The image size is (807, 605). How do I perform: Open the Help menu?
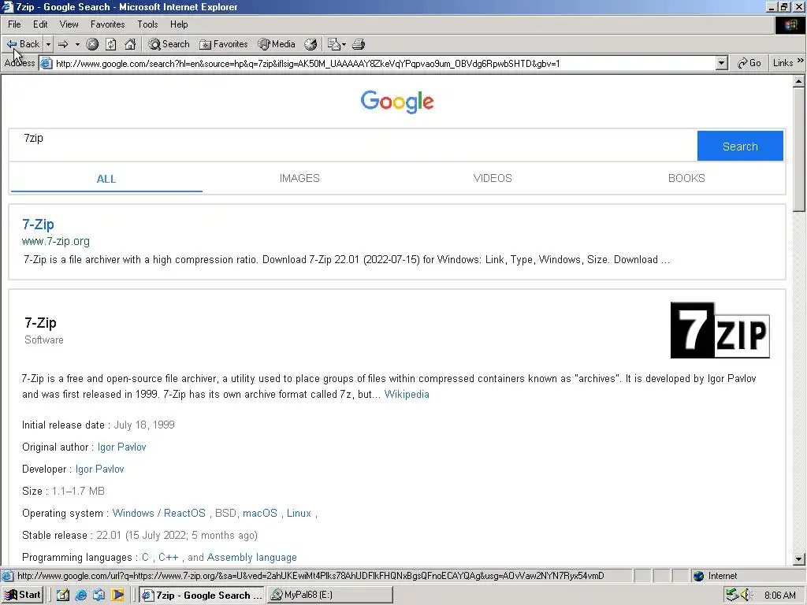click(179, 24)
